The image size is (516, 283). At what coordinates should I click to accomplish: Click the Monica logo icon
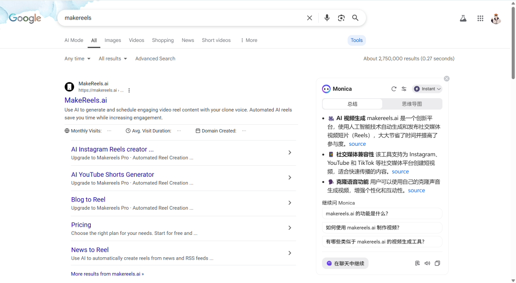point(326,89)
